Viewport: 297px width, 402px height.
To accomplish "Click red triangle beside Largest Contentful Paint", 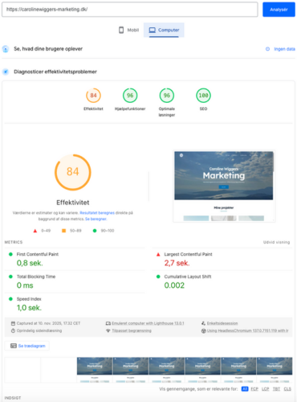I will tap(158, 254).
